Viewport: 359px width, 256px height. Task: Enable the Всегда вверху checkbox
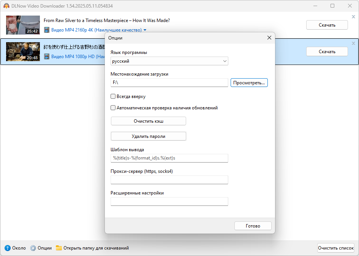click(113, 96)
